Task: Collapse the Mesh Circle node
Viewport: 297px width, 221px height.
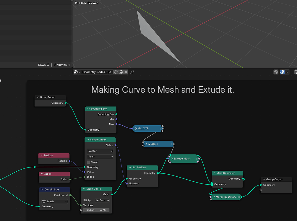Action: click(x=84, y=189)
